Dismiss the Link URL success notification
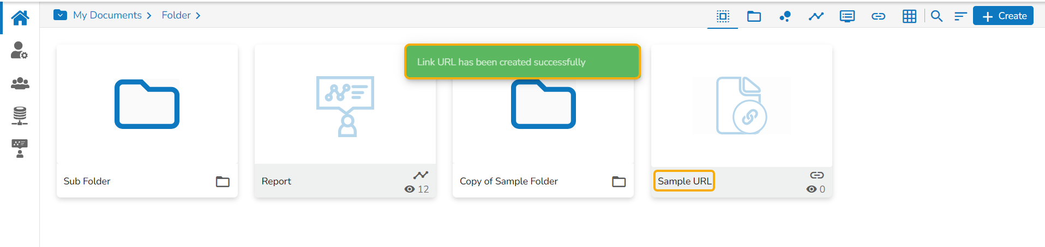Image resolution: width=1045 pixels, height=247 pixels. [522, 61]
